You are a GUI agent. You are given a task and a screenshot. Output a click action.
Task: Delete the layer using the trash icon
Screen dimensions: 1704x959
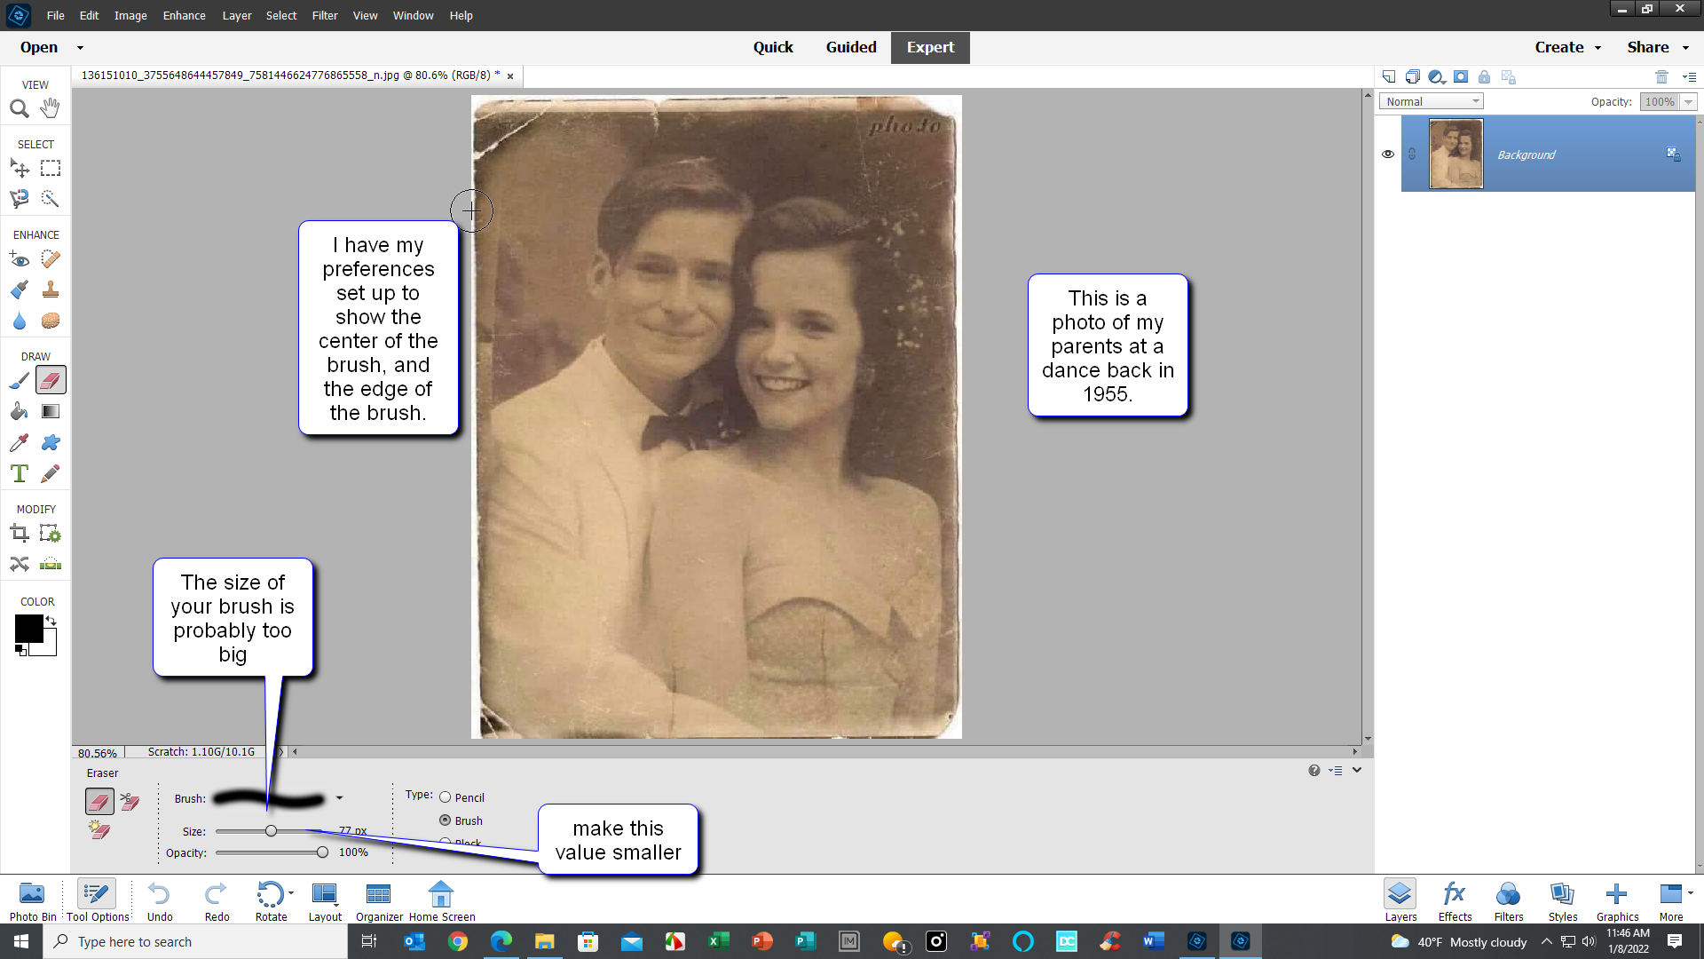(1661, 77)
